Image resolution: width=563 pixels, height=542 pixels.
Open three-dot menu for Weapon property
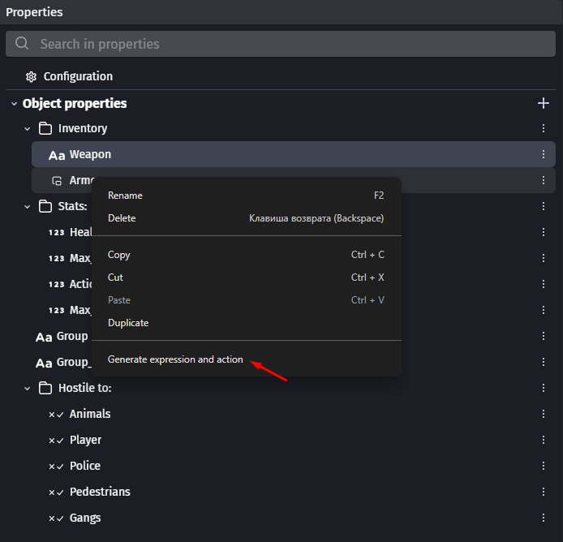pyautogui.click(x=544, y=154)
